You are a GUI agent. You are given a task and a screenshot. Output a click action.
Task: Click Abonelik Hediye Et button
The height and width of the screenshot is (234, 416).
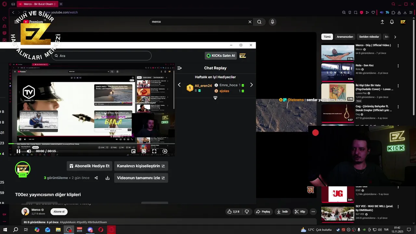coord(89,166)
